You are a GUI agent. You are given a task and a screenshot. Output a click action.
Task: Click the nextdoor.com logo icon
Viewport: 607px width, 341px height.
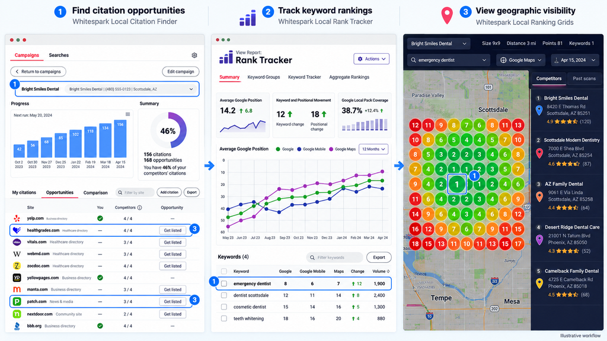[x=17, y=314]
